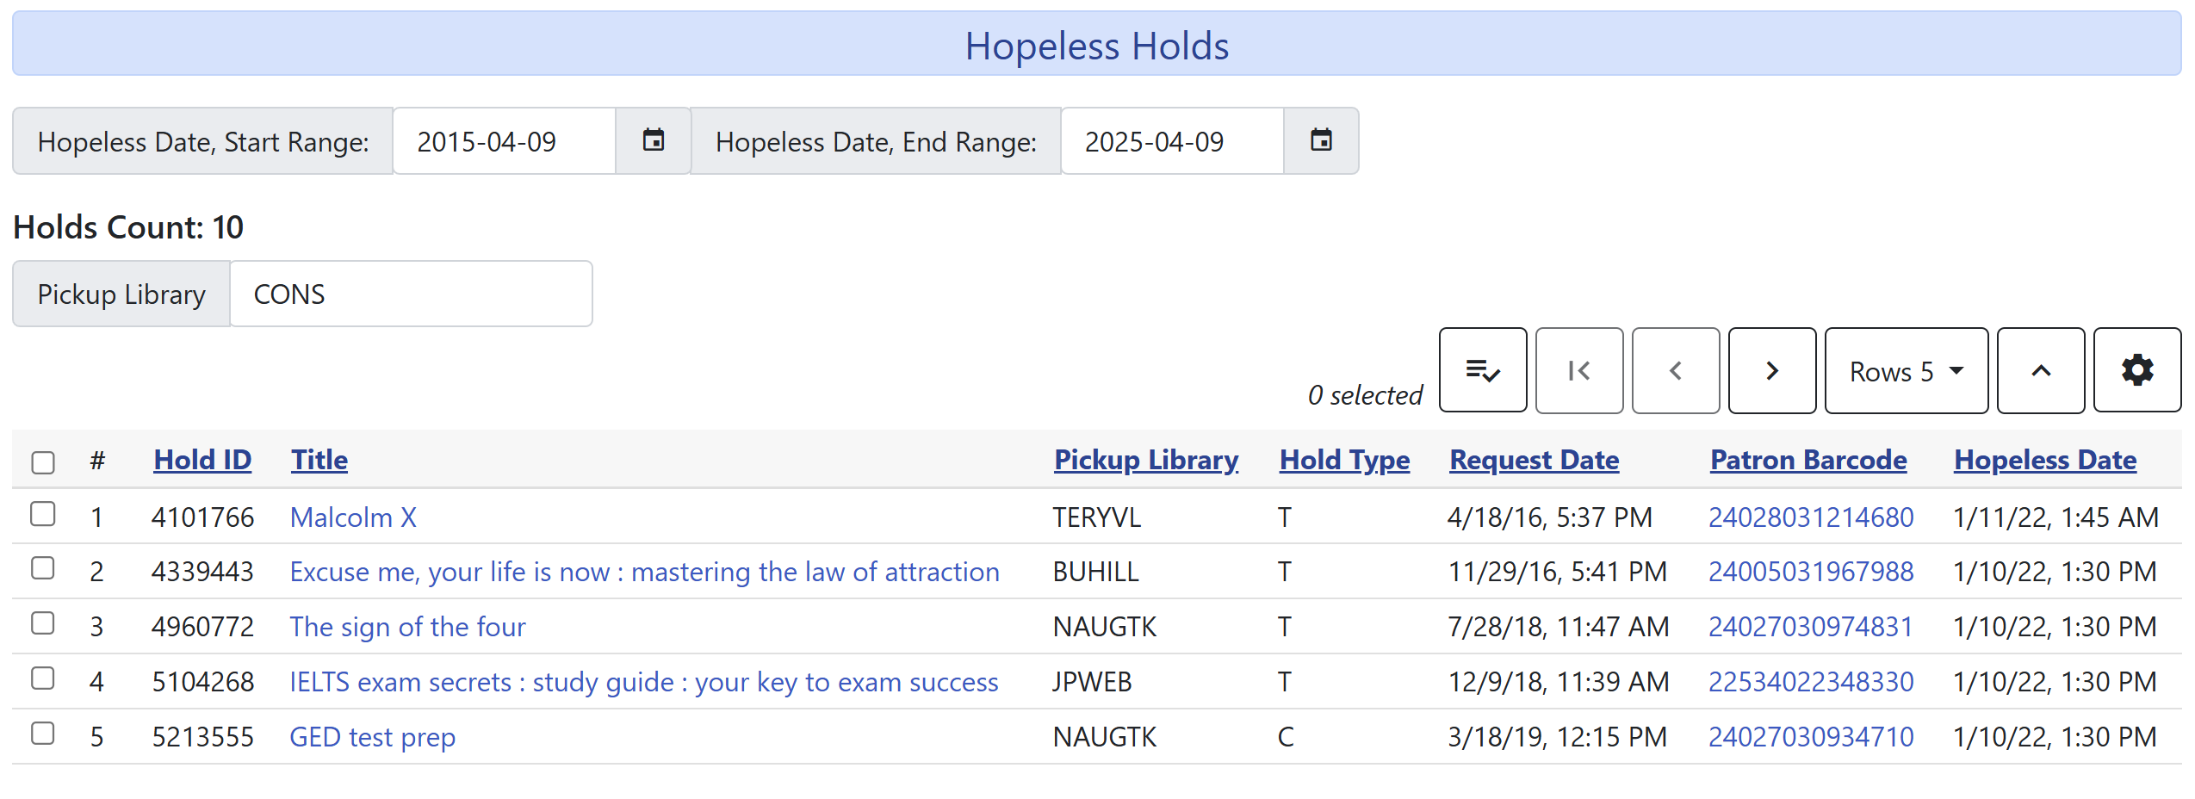Select the GED test prep row checkbox
Viewport: 2195px width, 799px height.
(43, 734)
